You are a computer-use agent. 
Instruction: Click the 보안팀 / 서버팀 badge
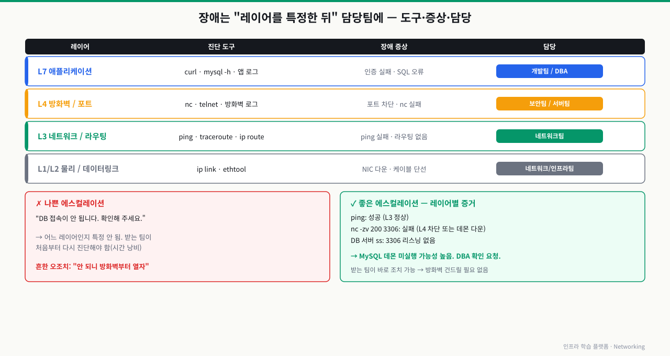549,104
